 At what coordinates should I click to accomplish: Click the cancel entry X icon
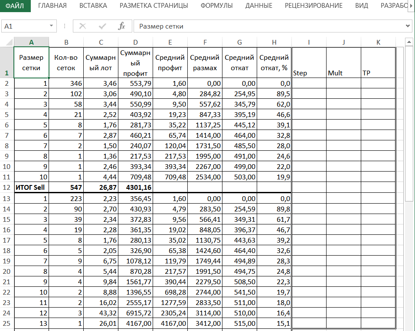pyautogui.click(x=82, y=26)
